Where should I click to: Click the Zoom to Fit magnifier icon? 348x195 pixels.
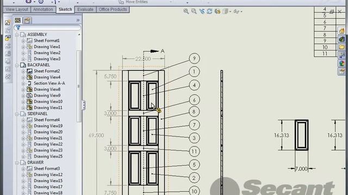click(186, 11)
